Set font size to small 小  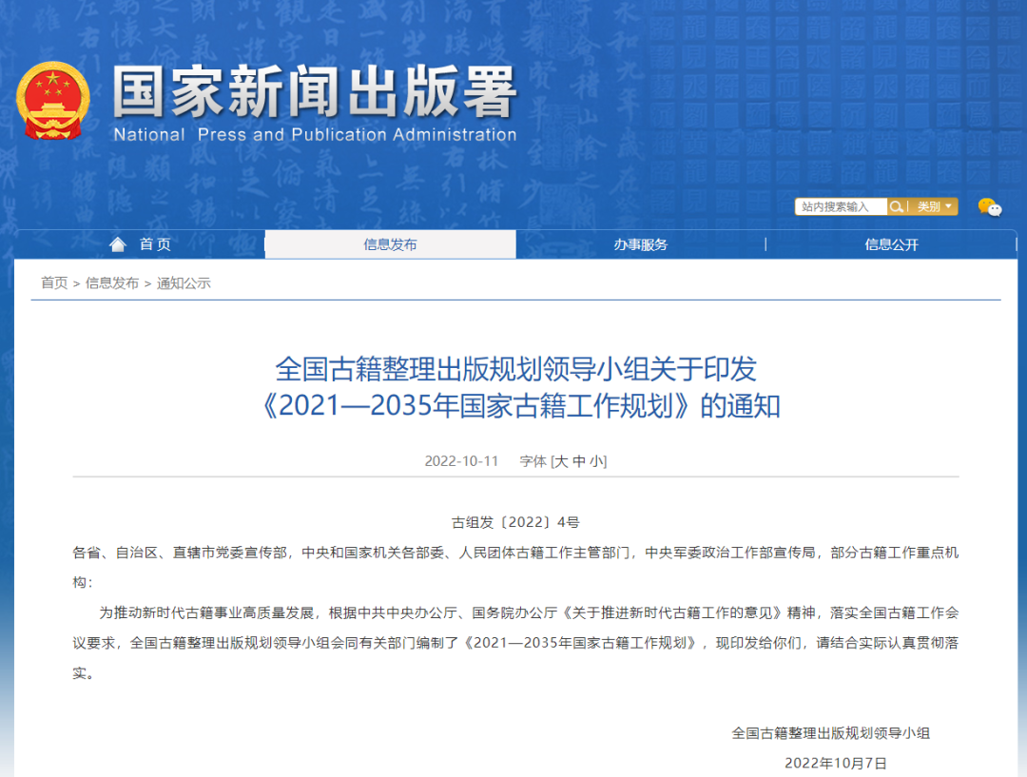pos(596,461)
